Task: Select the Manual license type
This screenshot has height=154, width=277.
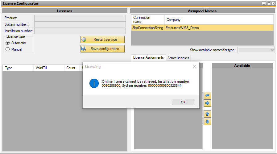Action: click(x=8, y=49)
